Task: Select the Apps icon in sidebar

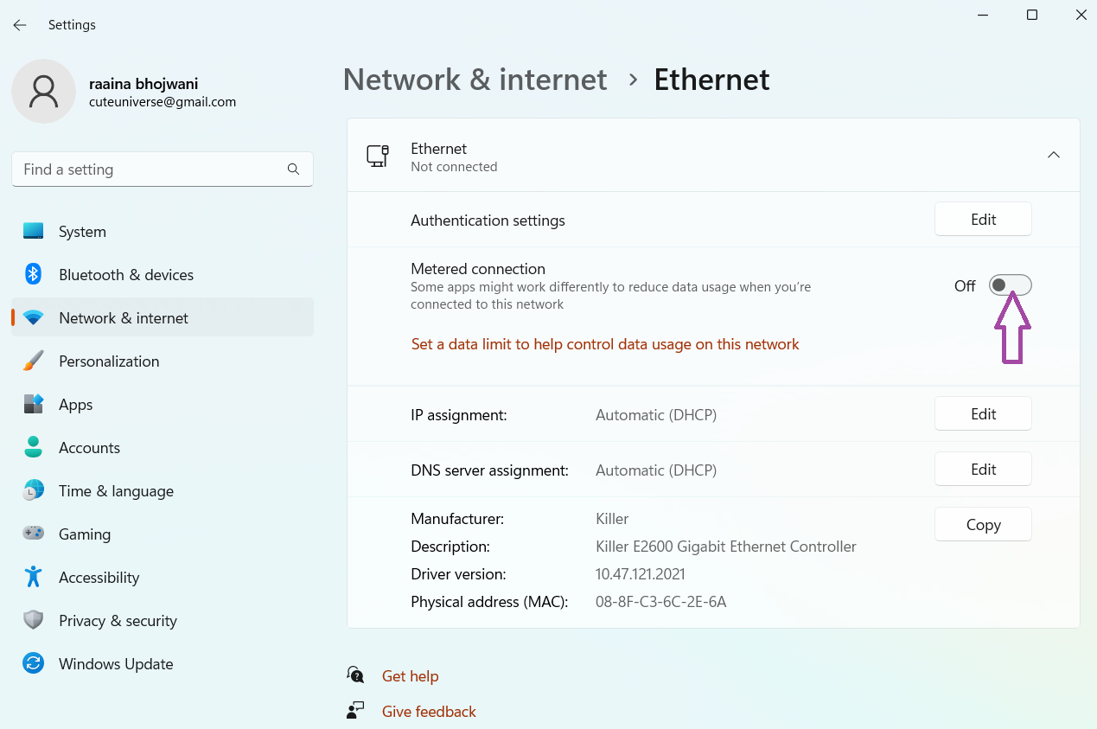Action: 33,405
